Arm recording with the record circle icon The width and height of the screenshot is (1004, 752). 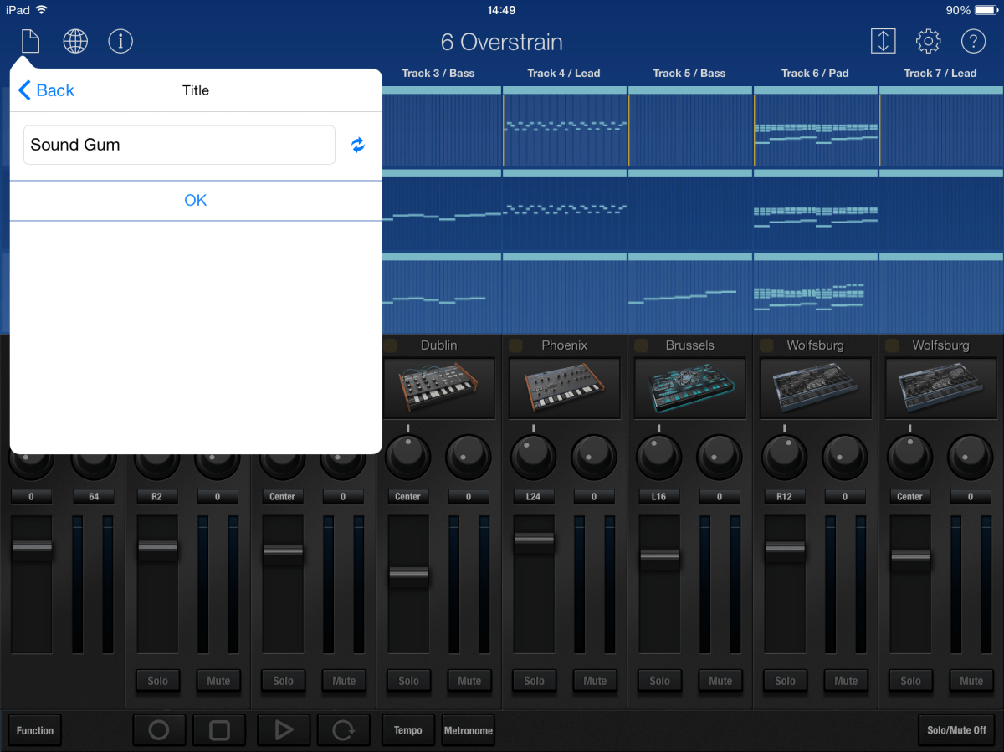(x=159, y=729)
